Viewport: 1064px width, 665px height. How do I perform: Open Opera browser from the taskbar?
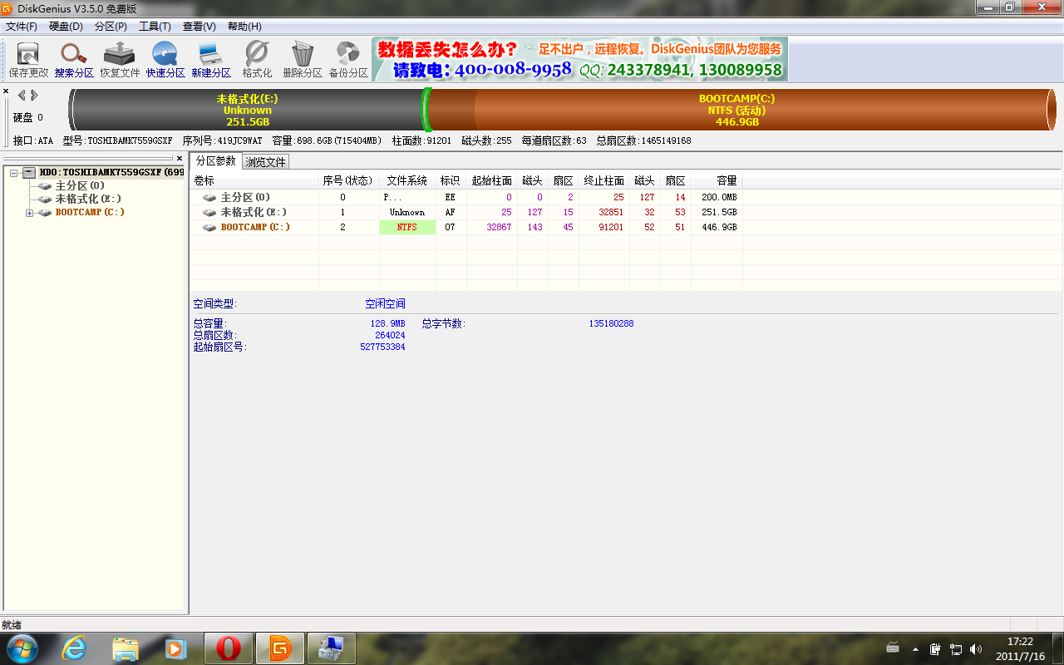click(x=229, y=648)
